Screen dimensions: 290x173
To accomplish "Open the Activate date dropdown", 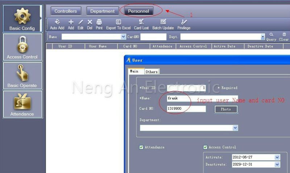I will [x=277, y=157].
